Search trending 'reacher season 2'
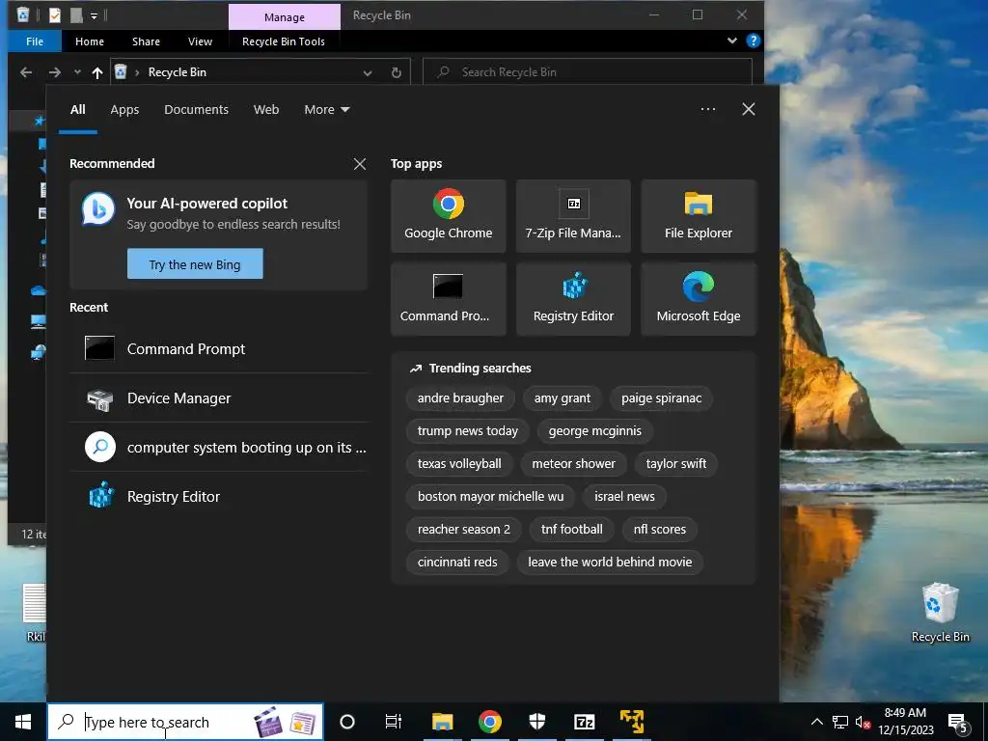Viewport: 988px width, 741px height. pos(464,530)
